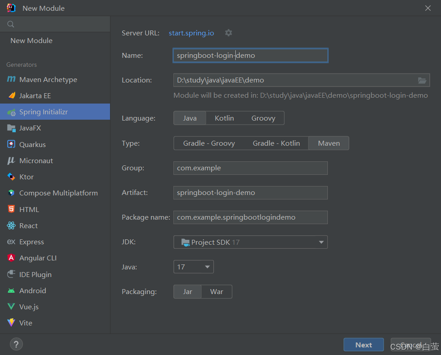Viewport: 441px width, 355px height.
Task: Click the JavaFX folder icon
Action: point(11,128)
